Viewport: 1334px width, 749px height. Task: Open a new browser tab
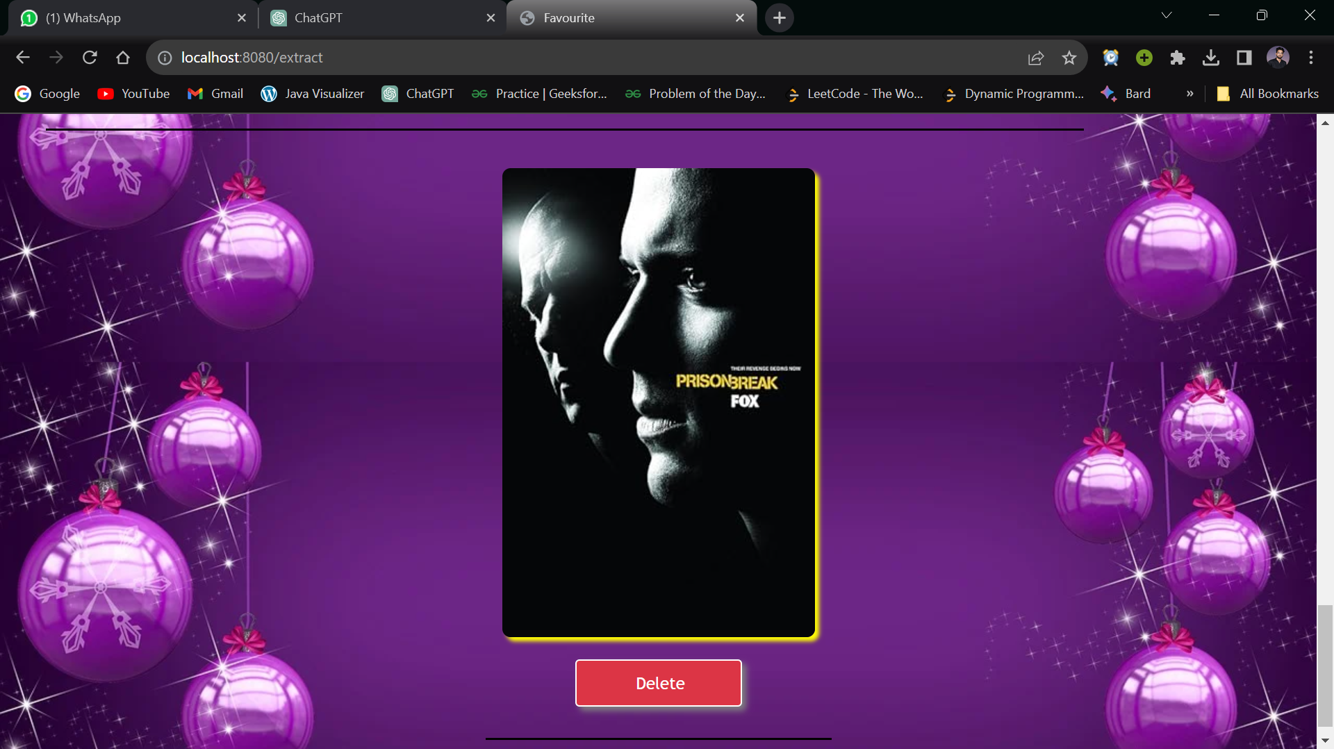[780, 18]
